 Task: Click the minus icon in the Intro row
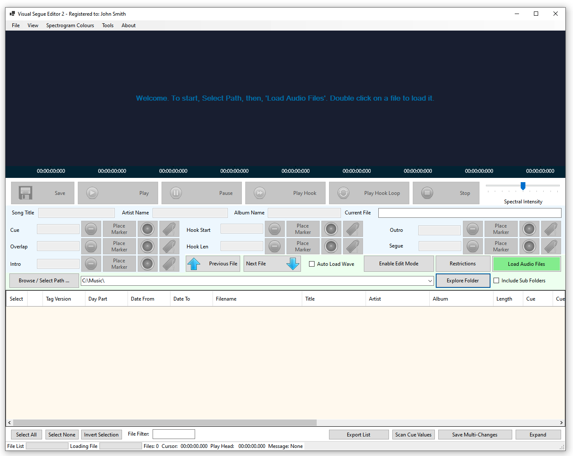91,264
